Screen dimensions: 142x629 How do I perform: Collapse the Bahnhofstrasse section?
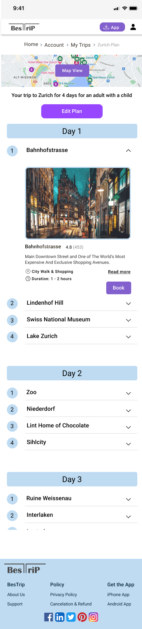(128, 151)
